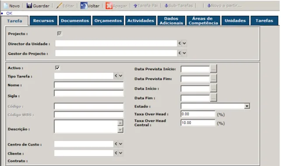Click the Tarefa Pai up-arrow icon
Image resolution: width=281 pixels, height=166 pixels.
coord(135,6)
